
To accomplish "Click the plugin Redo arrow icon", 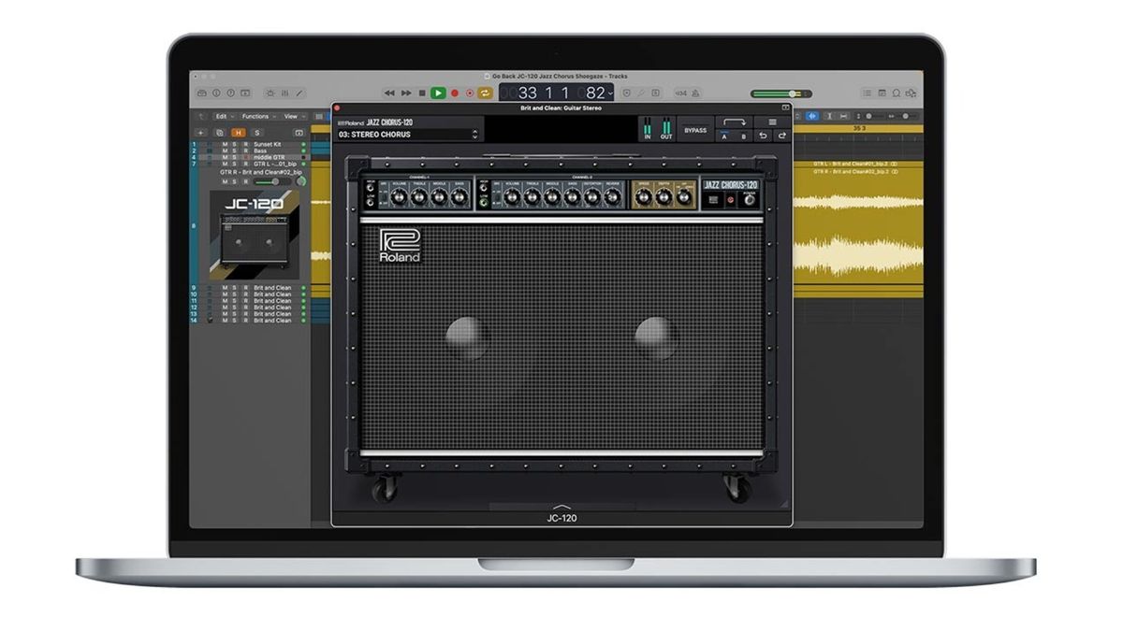I will (782, 136).
